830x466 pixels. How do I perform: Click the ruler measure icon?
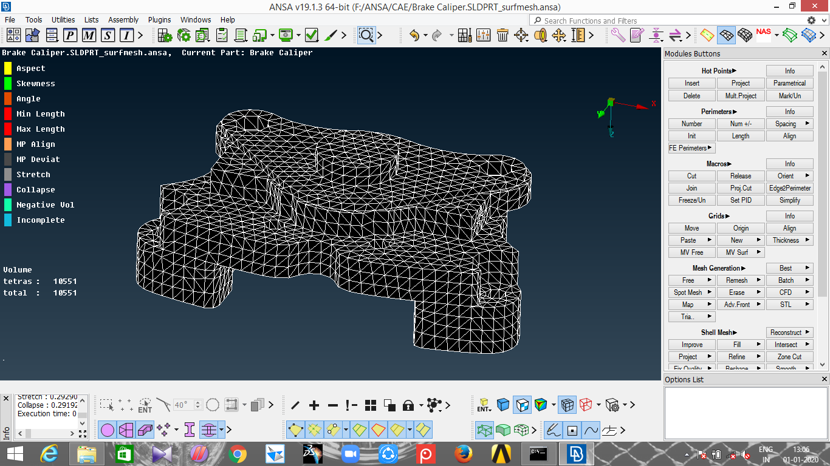coord(577,35)
